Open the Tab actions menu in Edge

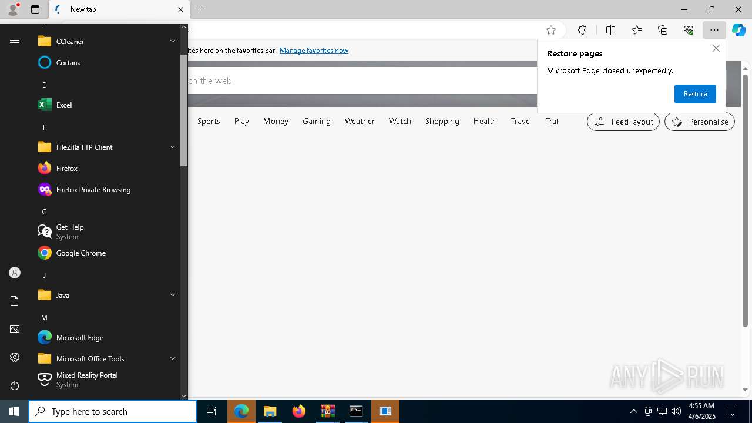pos(35,9)
